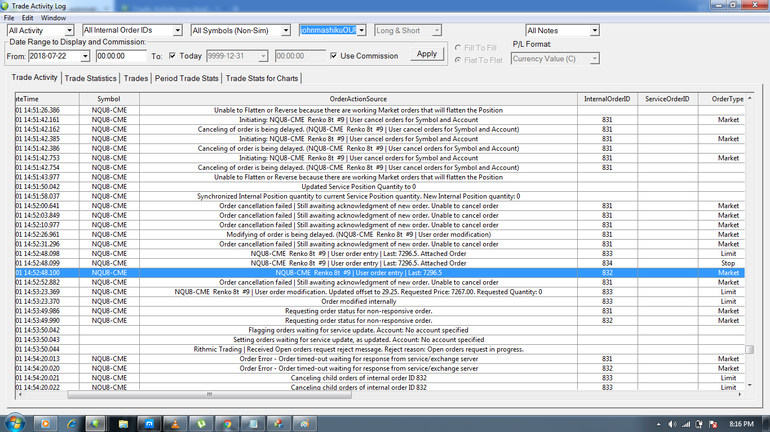
Task: Select the Flat To Flat radio option
Action: coord(458,60)
